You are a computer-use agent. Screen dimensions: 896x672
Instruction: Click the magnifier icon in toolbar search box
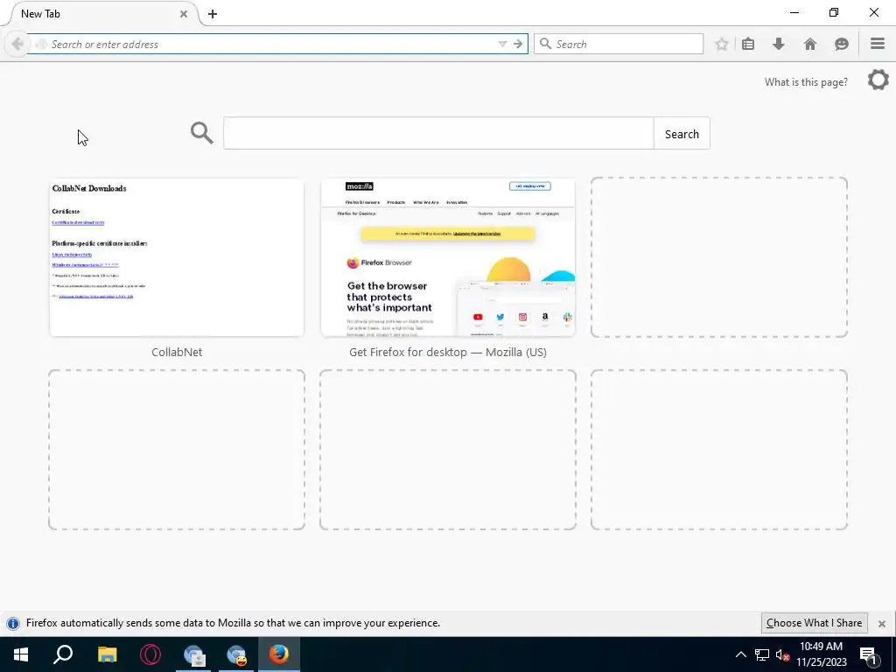click(x=546, y=44)
